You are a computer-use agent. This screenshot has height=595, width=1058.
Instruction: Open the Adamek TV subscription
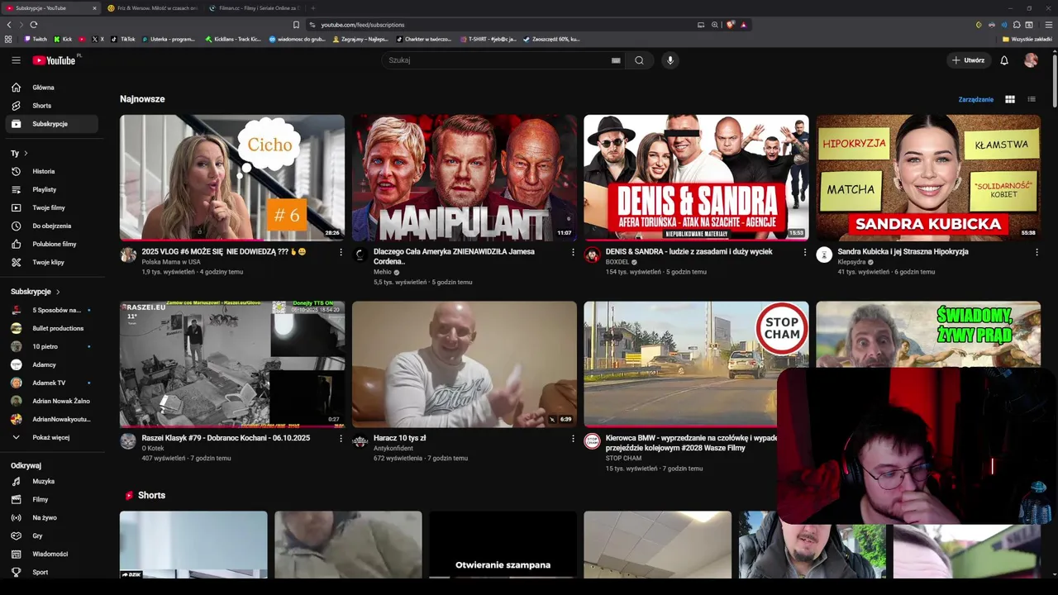click(x=50, y=383)
